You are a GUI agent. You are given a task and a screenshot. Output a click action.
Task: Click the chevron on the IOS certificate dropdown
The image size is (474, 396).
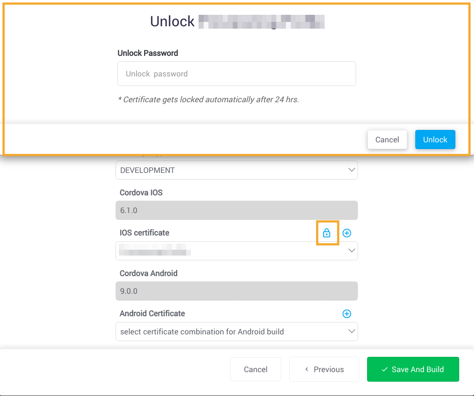352,251
